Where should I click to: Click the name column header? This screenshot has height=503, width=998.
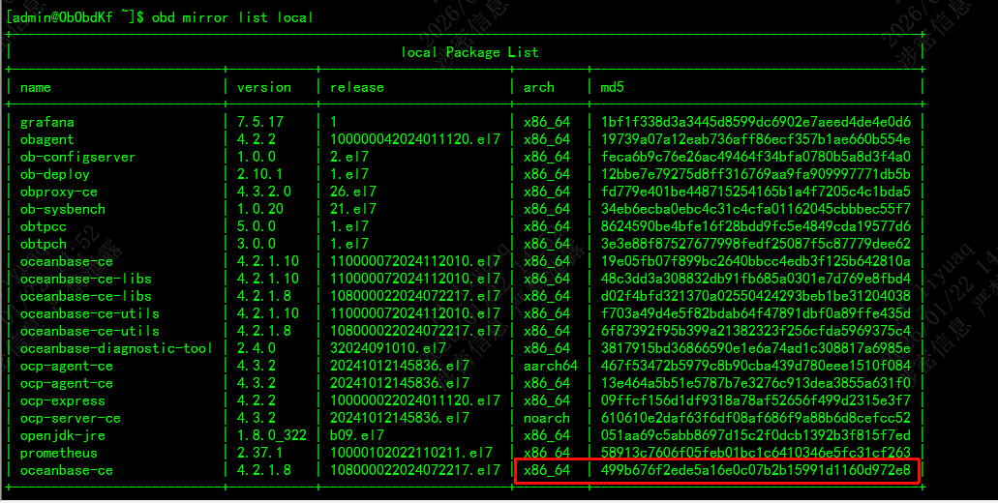pyautogui.click(x=36, y=87)
